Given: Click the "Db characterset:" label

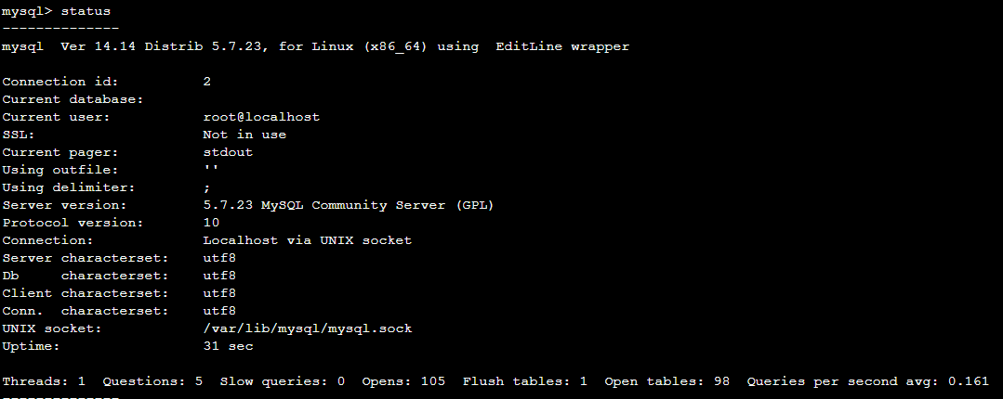Looking at the screenshot, I should 86,276.
